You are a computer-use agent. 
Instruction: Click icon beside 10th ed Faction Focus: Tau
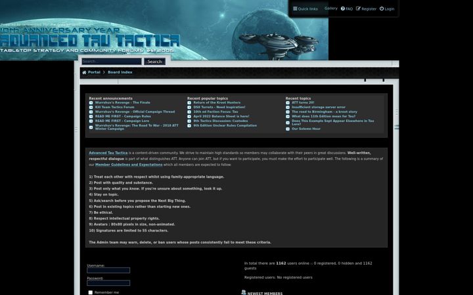coord(189,111)
